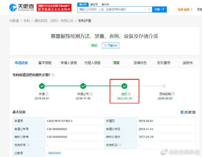
Task: Click the 2019-11-15 date under 申请公布 step
Action: pyautogui.click(x=83, y=98)
